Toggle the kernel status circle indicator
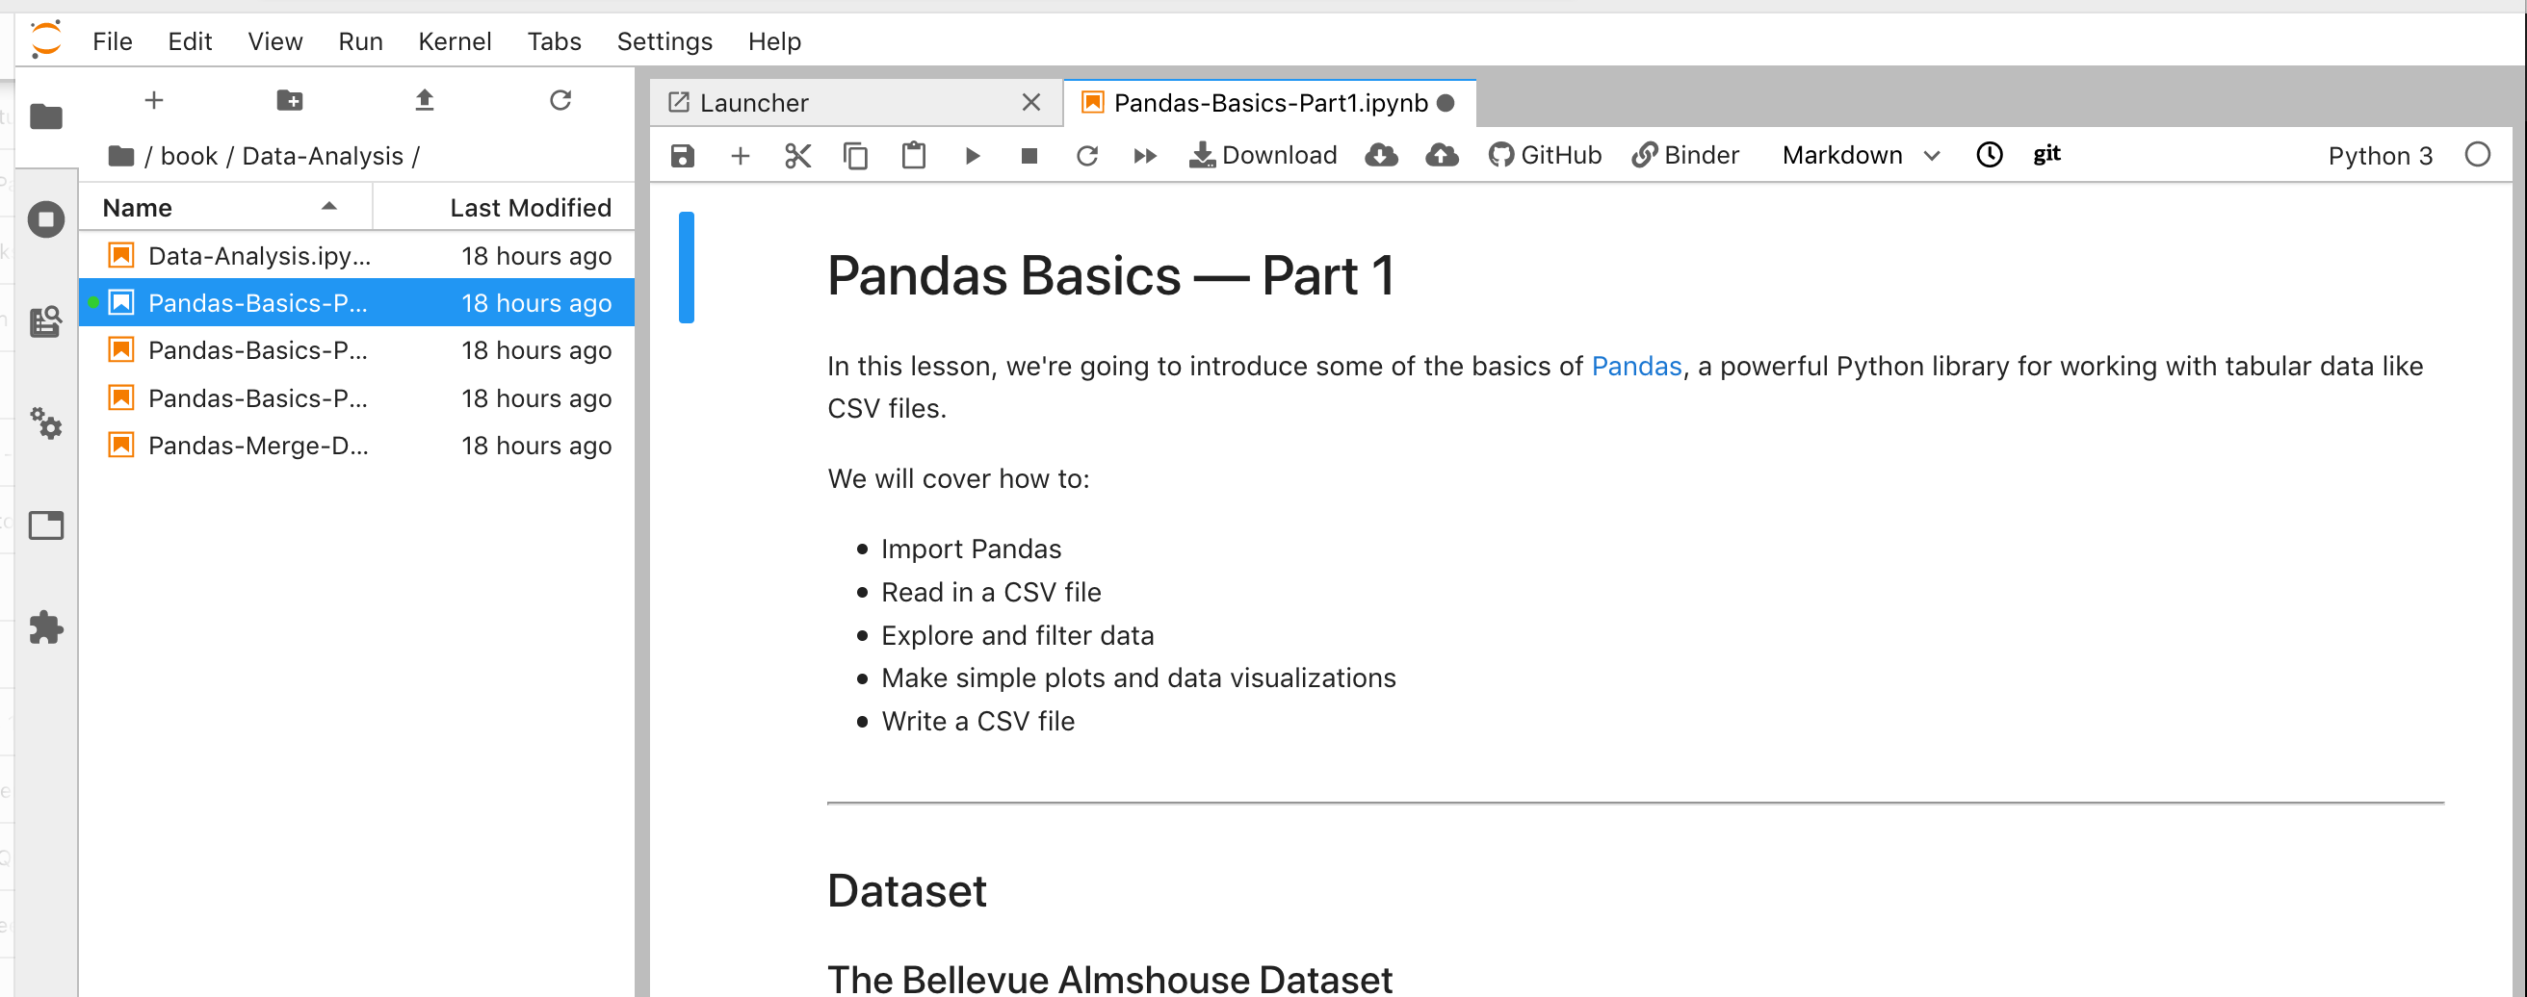The width and height of the screenshot is (2527, 997). tap(2477, 155)
